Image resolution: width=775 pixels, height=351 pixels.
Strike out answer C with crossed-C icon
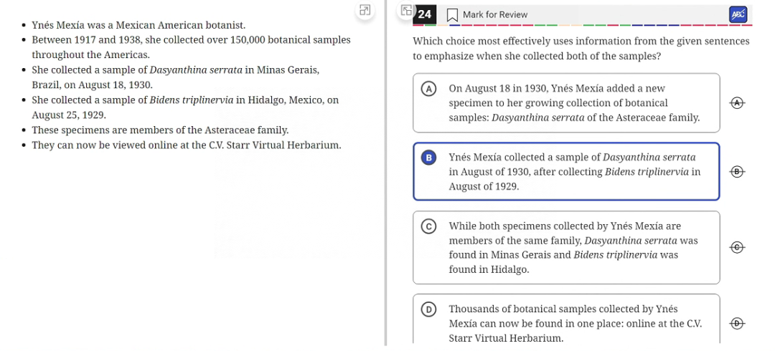(737, 247)
